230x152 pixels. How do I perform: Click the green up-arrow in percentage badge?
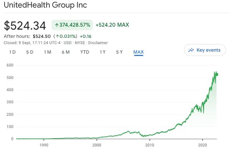click(56, 25)
